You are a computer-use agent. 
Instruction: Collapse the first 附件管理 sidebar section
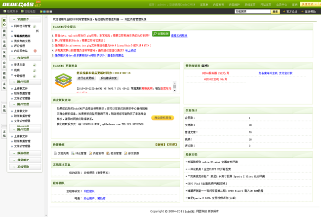coord(25,82)
